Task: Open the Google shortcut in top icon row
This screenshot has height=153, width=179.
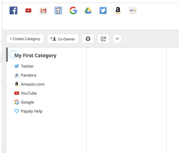Action: [73, 11]
